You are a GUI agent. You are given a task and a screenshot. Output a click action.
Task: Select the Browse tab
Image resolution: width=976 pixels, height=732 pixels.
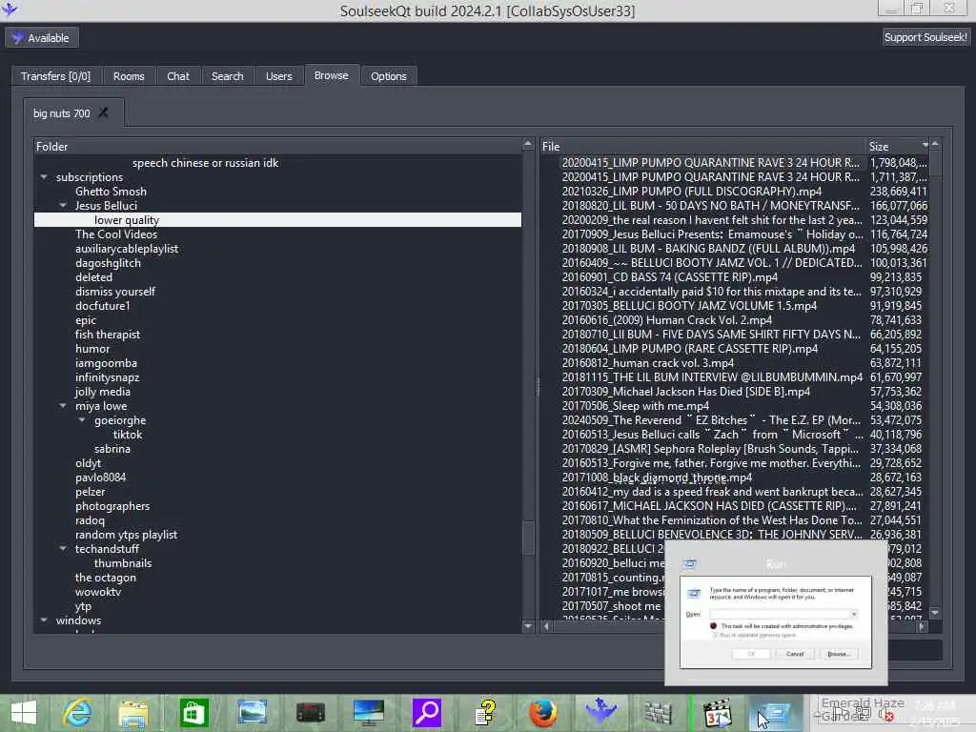point(331,75)
